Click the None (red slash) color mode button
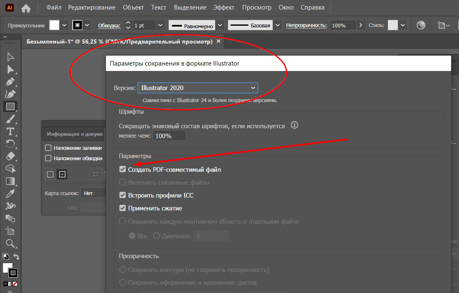Image resolution: width=459 pixels, height=293 pixels. 15,283
